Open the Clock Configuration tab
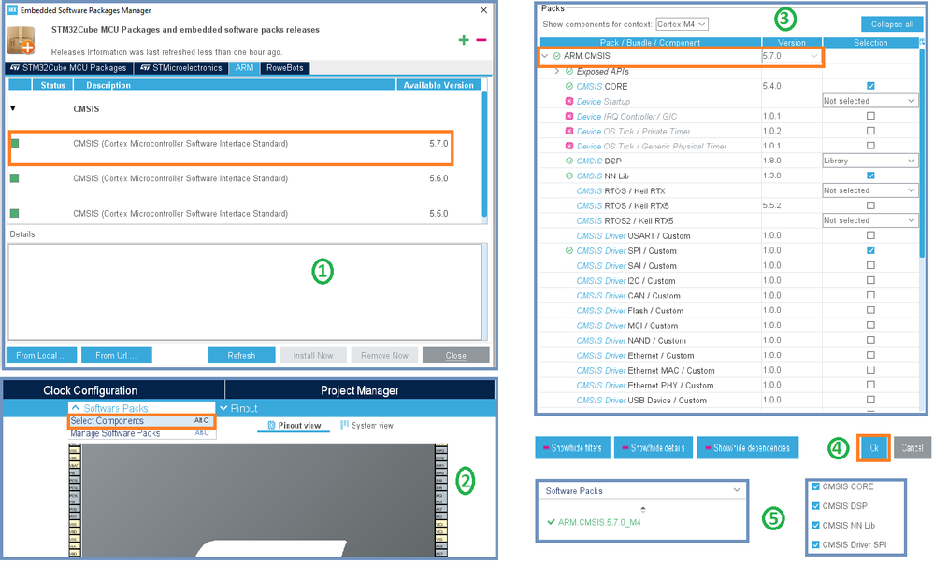Screen dimensions: 934x564 [x=90, y=390]
